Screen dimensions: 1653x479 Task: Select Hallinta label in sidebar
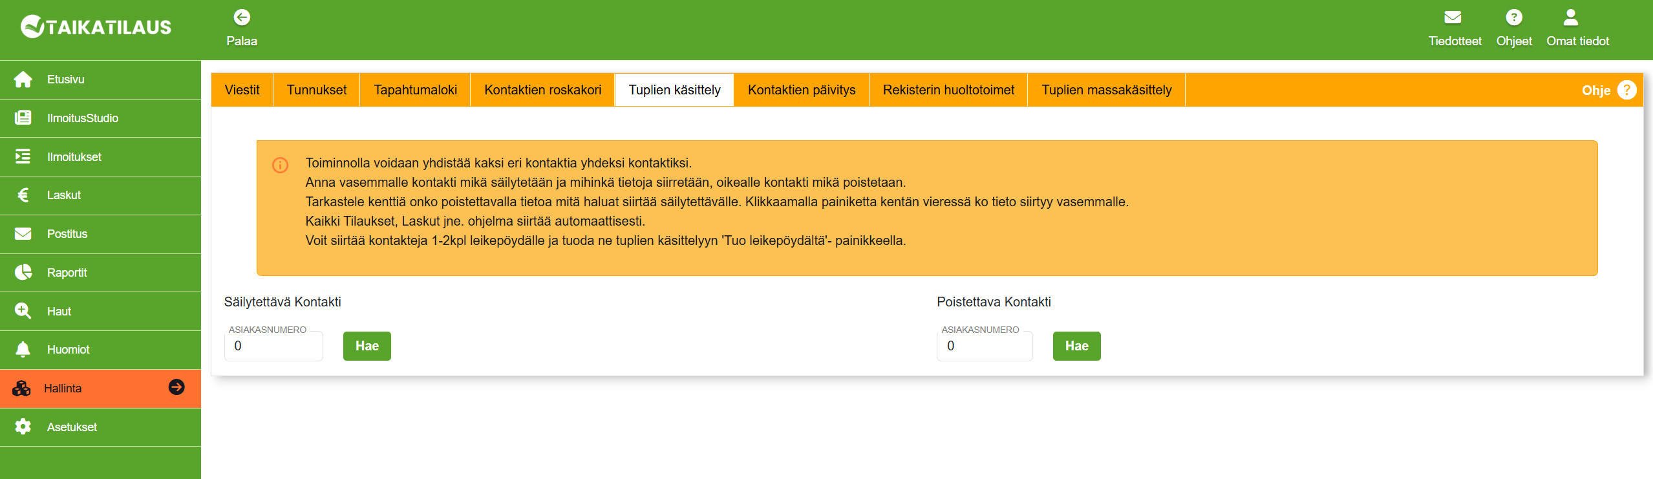(63, 389)
